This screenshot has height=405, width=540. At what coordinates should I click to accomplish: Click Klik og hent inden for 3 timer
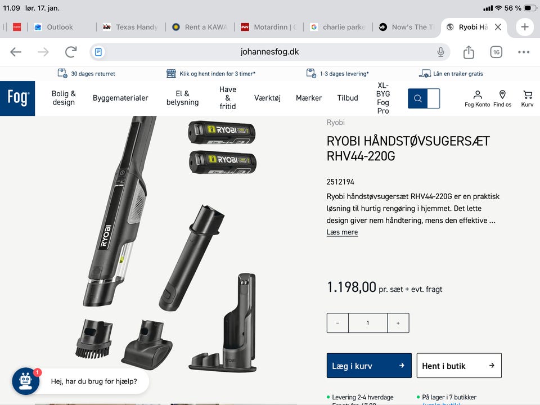211,73
